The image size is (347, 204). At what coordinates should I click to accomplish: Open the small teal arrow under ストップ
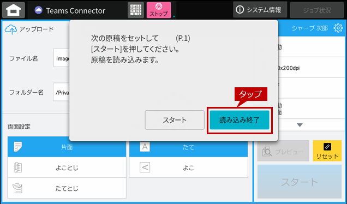174,16
